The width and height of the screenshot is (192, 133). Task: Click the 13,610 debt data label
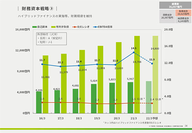click(x=119, y=68)
